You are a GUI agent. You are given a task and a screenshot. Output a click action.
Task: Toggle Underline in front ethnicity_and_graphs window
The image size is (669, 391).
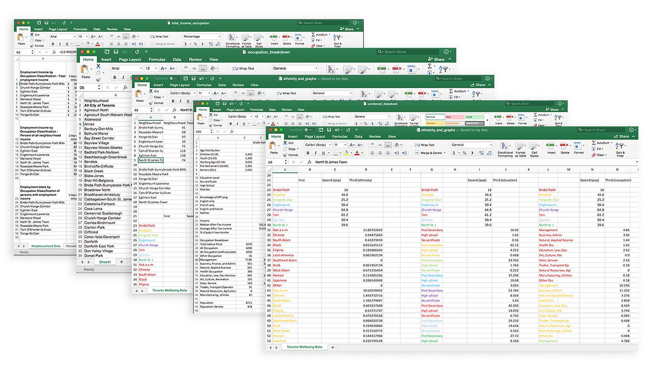click(324, 153)
